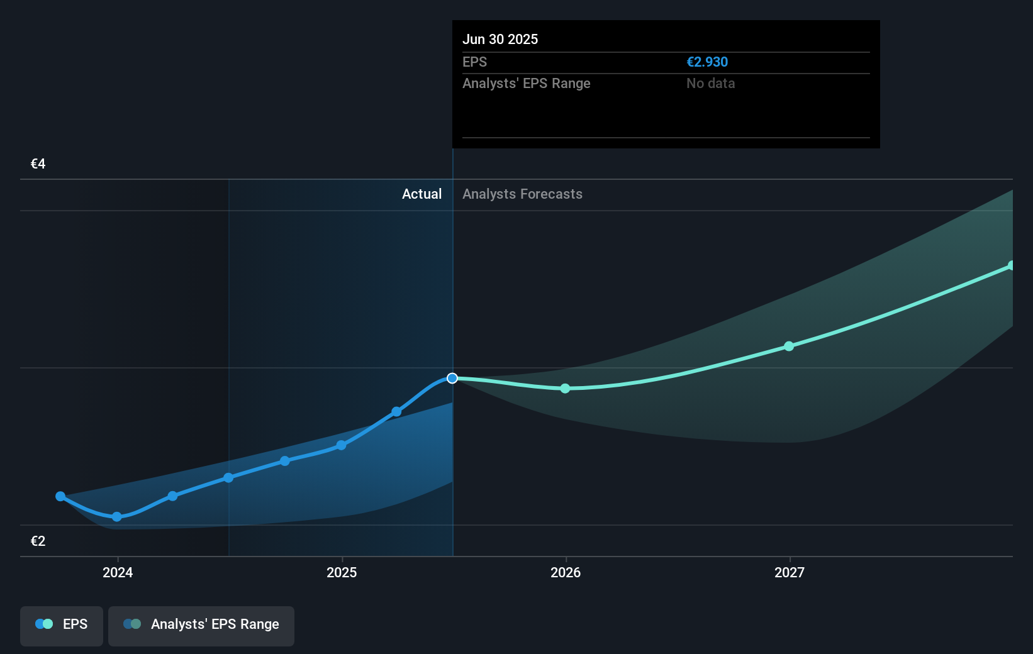Toggle the Analysts' EPS Range legend

click(x=201, y=625)
